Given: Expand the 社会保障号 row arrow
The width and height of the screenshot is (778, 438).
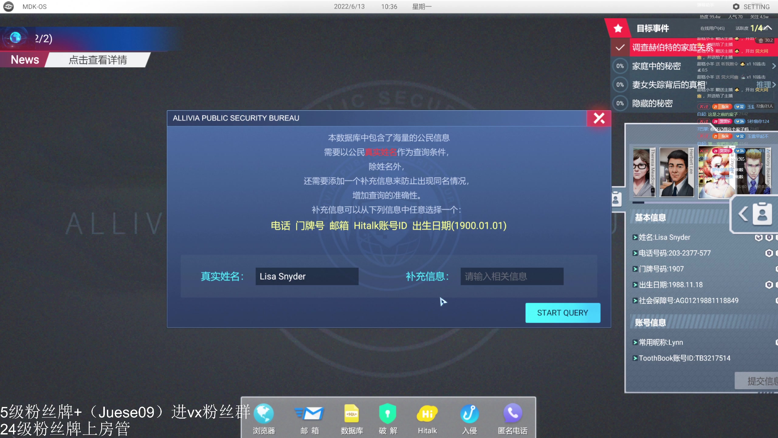Looking at the screenshot, I should coord(635,301).
